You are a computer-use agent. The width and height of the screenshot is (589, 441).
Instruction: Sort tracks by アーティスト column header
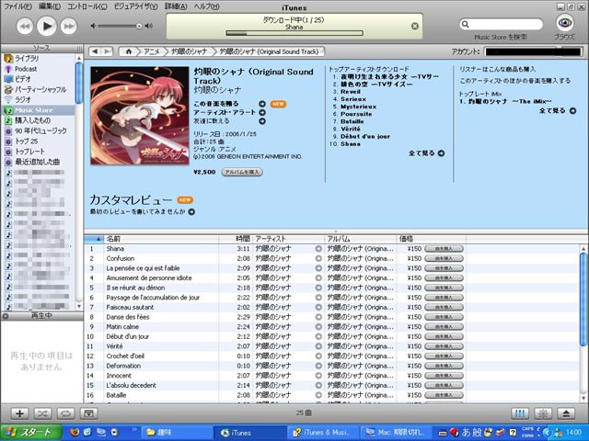288,239
